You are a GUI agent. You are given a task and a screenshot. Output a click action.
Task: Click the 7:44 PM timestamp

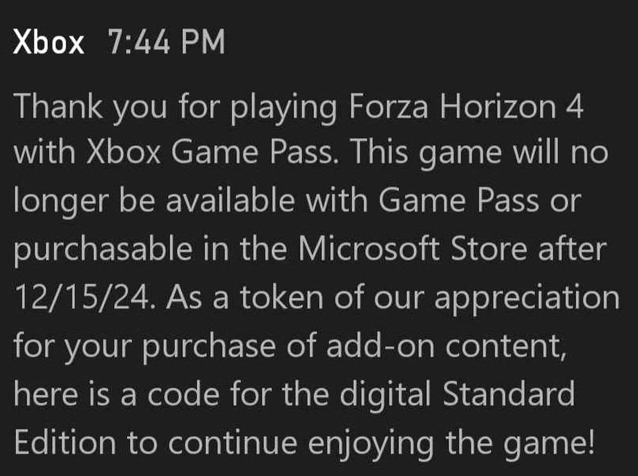[166, 42]
